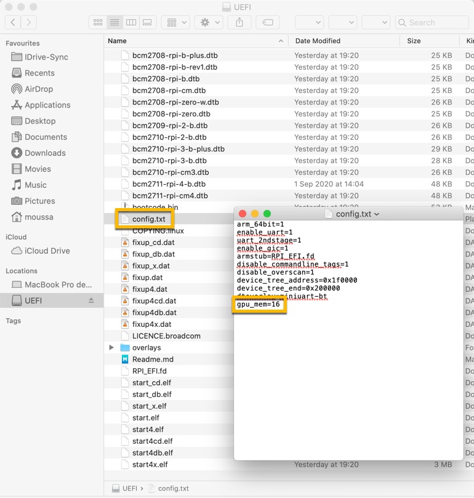
Task: Select the COPYING.linux file
Action: (158, 231)
